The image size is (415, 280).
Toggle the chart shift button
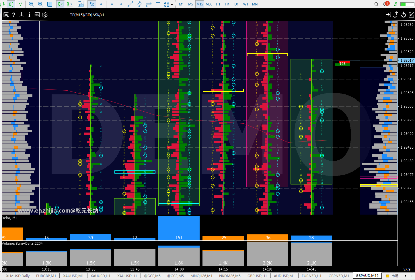[x=70, y=4]
